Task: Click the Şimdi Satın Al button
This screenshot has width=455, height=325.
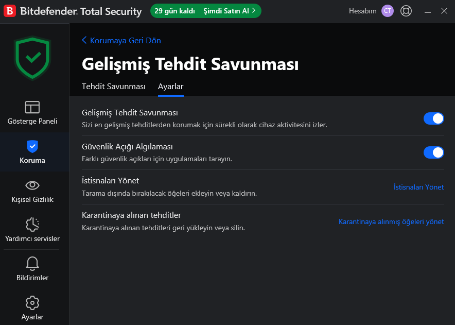Action: 229,11
